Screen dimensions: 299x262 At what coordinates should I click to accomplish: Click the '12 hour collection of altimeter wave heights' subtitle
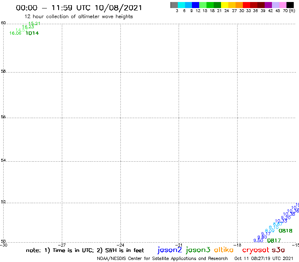pos(78,17)
